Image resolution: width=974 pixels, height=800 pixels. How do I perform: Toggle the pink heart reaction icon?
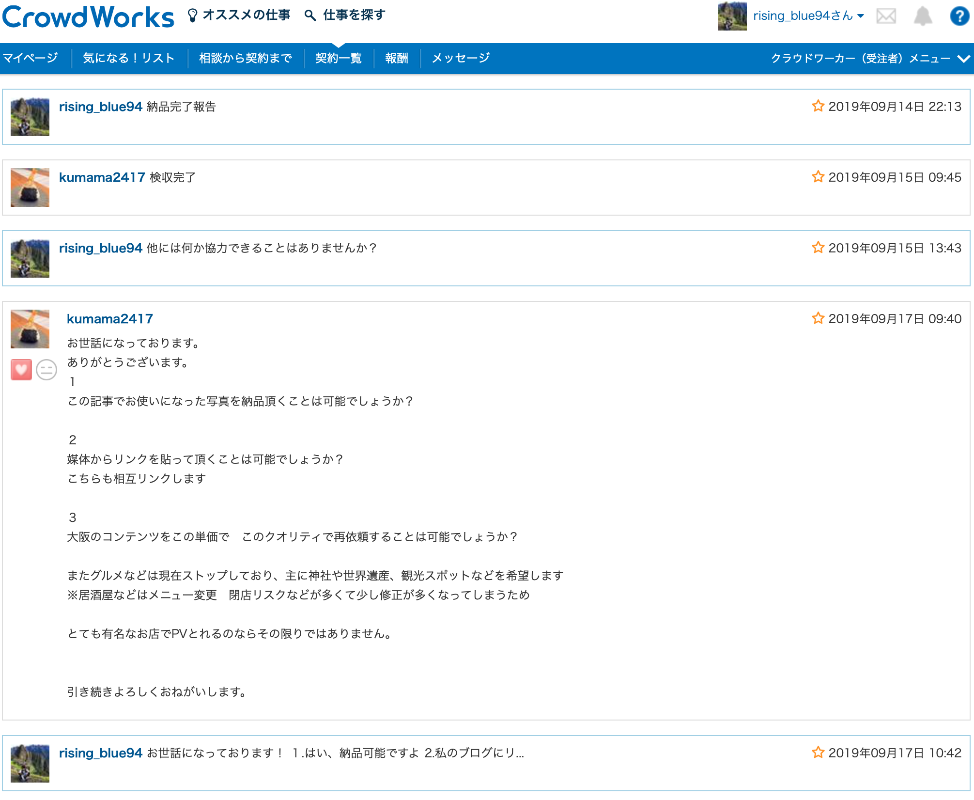[x=21, y=370]
